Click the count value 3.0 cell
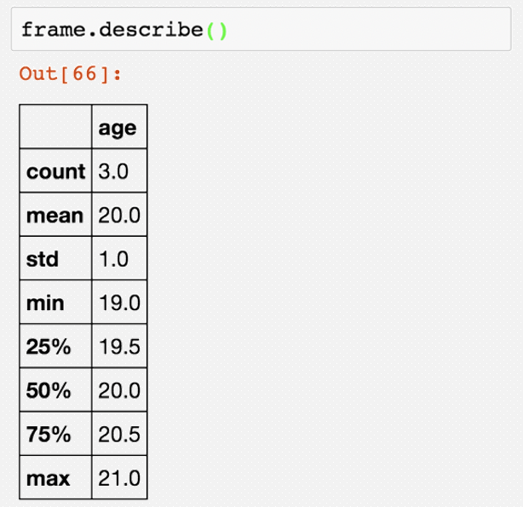 click(x=113, y=171)
